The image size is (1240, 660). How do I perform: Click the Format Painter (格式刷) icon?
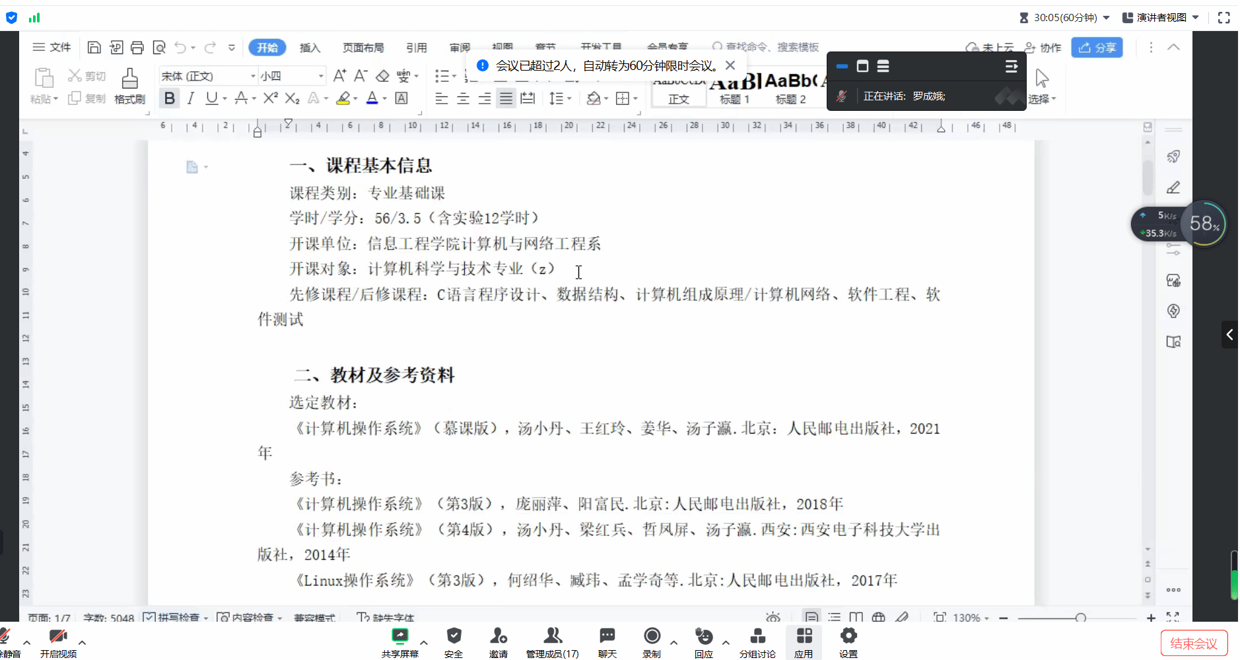pos(129,86)
